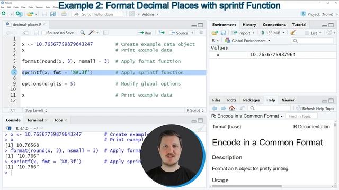
Task: Switch to the Files tab
Action: tap(216, 100)
